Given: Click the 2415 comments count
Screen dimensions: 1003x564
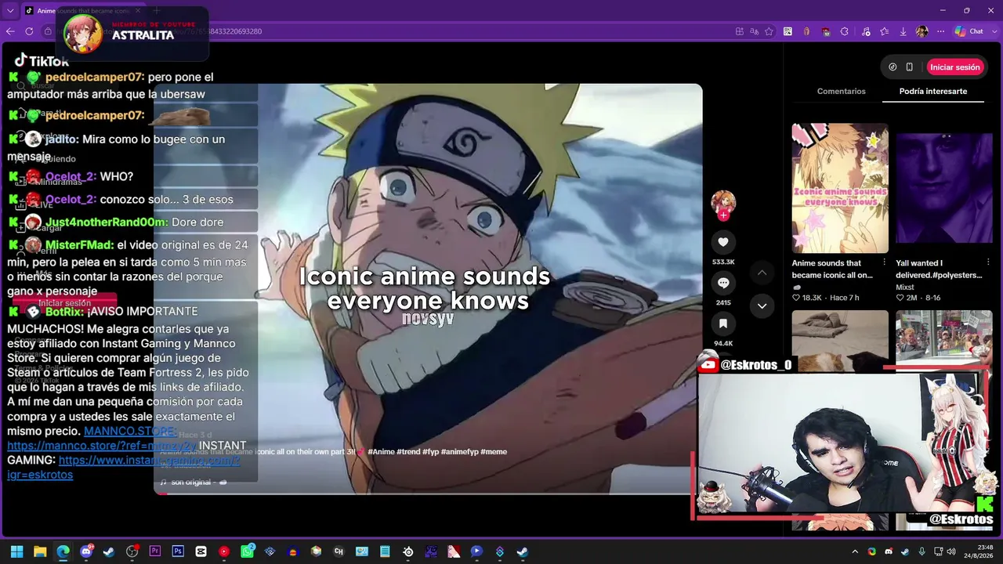Looking at the screenshot, I should click(723, 302).
